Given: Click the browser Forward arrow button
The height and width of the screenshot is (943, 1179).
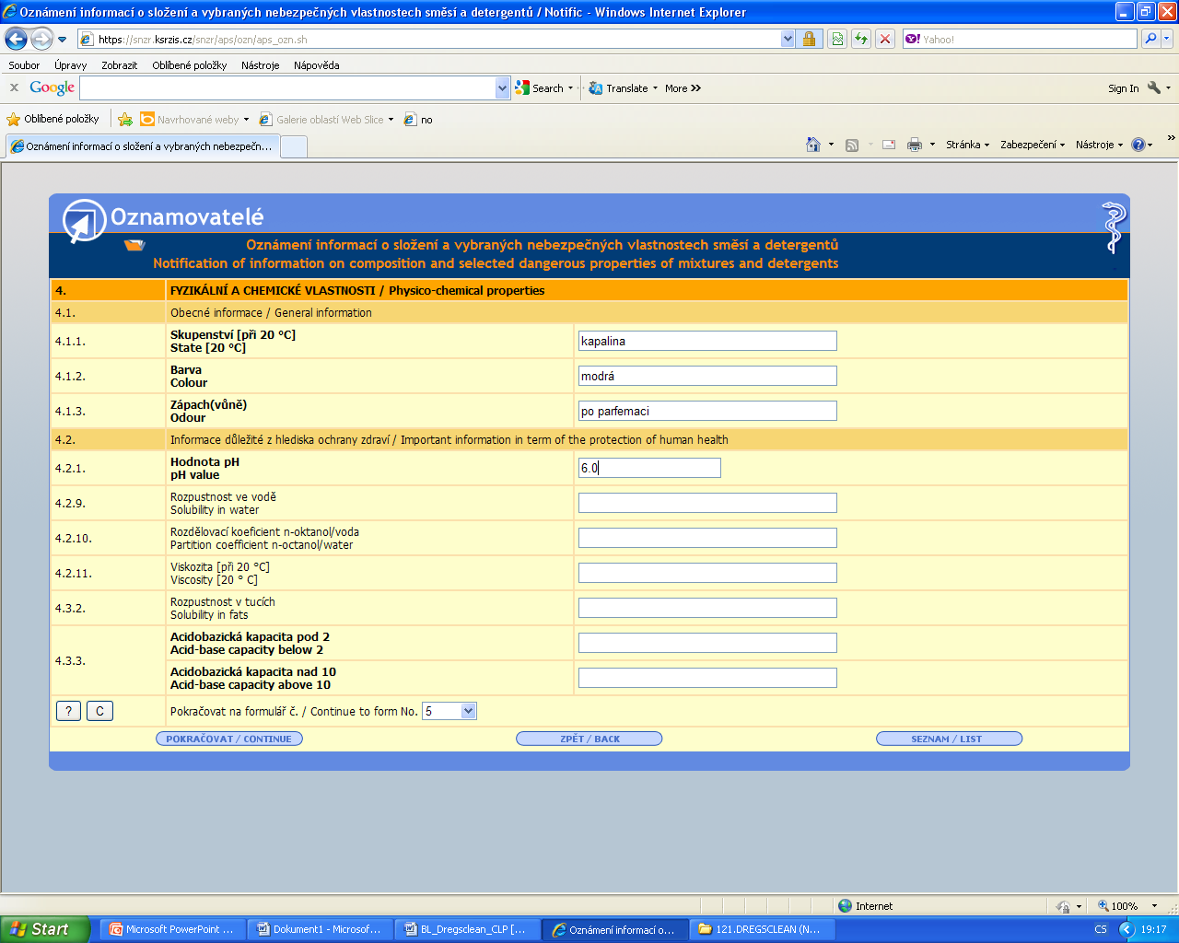Looking at the screenshot, I should 41,39.
